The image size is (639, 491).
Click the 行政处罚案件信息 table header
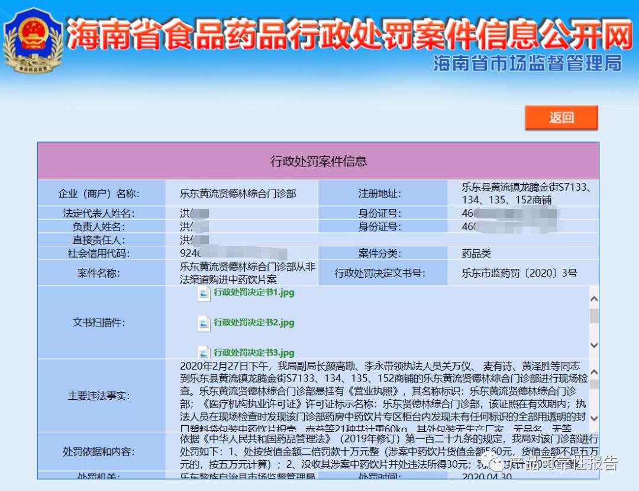point(318,161)
